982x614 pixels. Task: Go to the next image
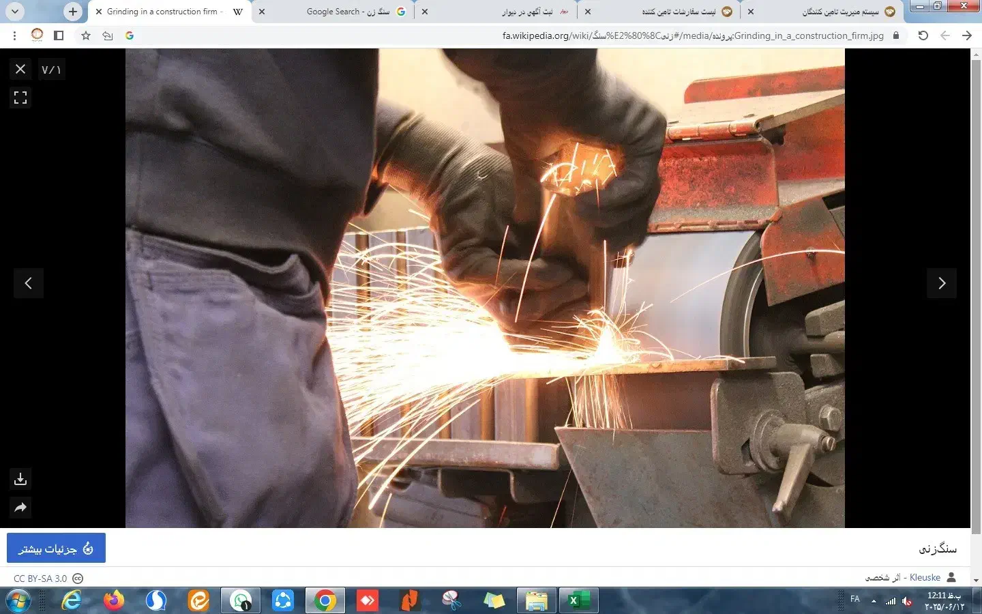(x=941, y=283)
